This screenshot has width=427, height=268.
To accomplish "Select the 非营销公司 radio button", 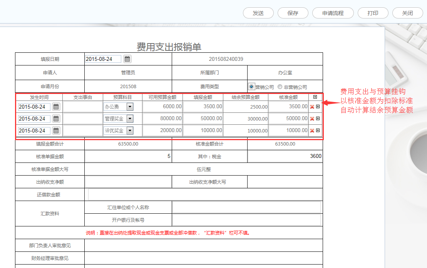I will click(x=280, y=87).
